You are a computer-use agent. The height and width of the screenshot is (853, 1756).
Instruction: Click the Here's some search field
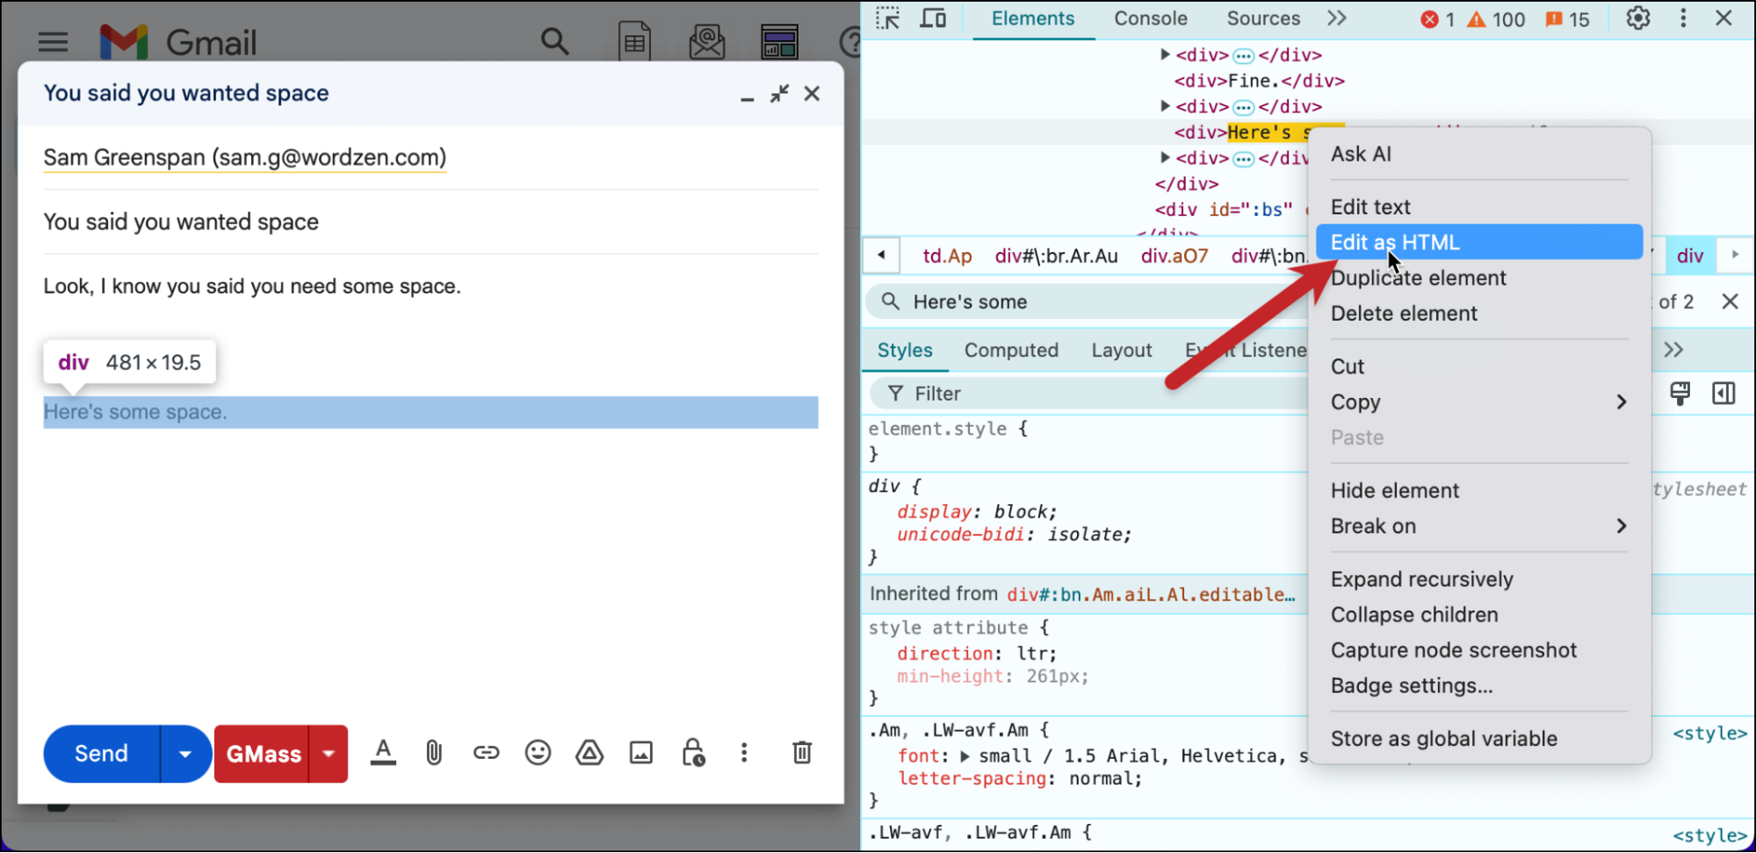pyautogui.click(x=1086, y=301)
